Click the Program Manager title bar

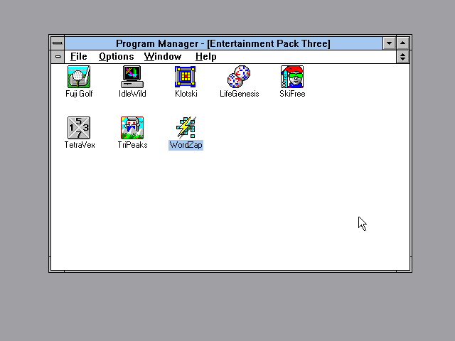pos(223,43)
